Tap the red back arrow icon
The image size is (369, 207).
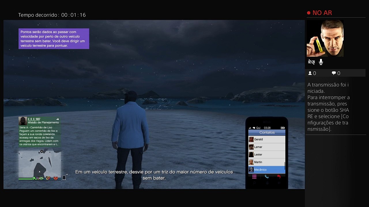(279, 177)
